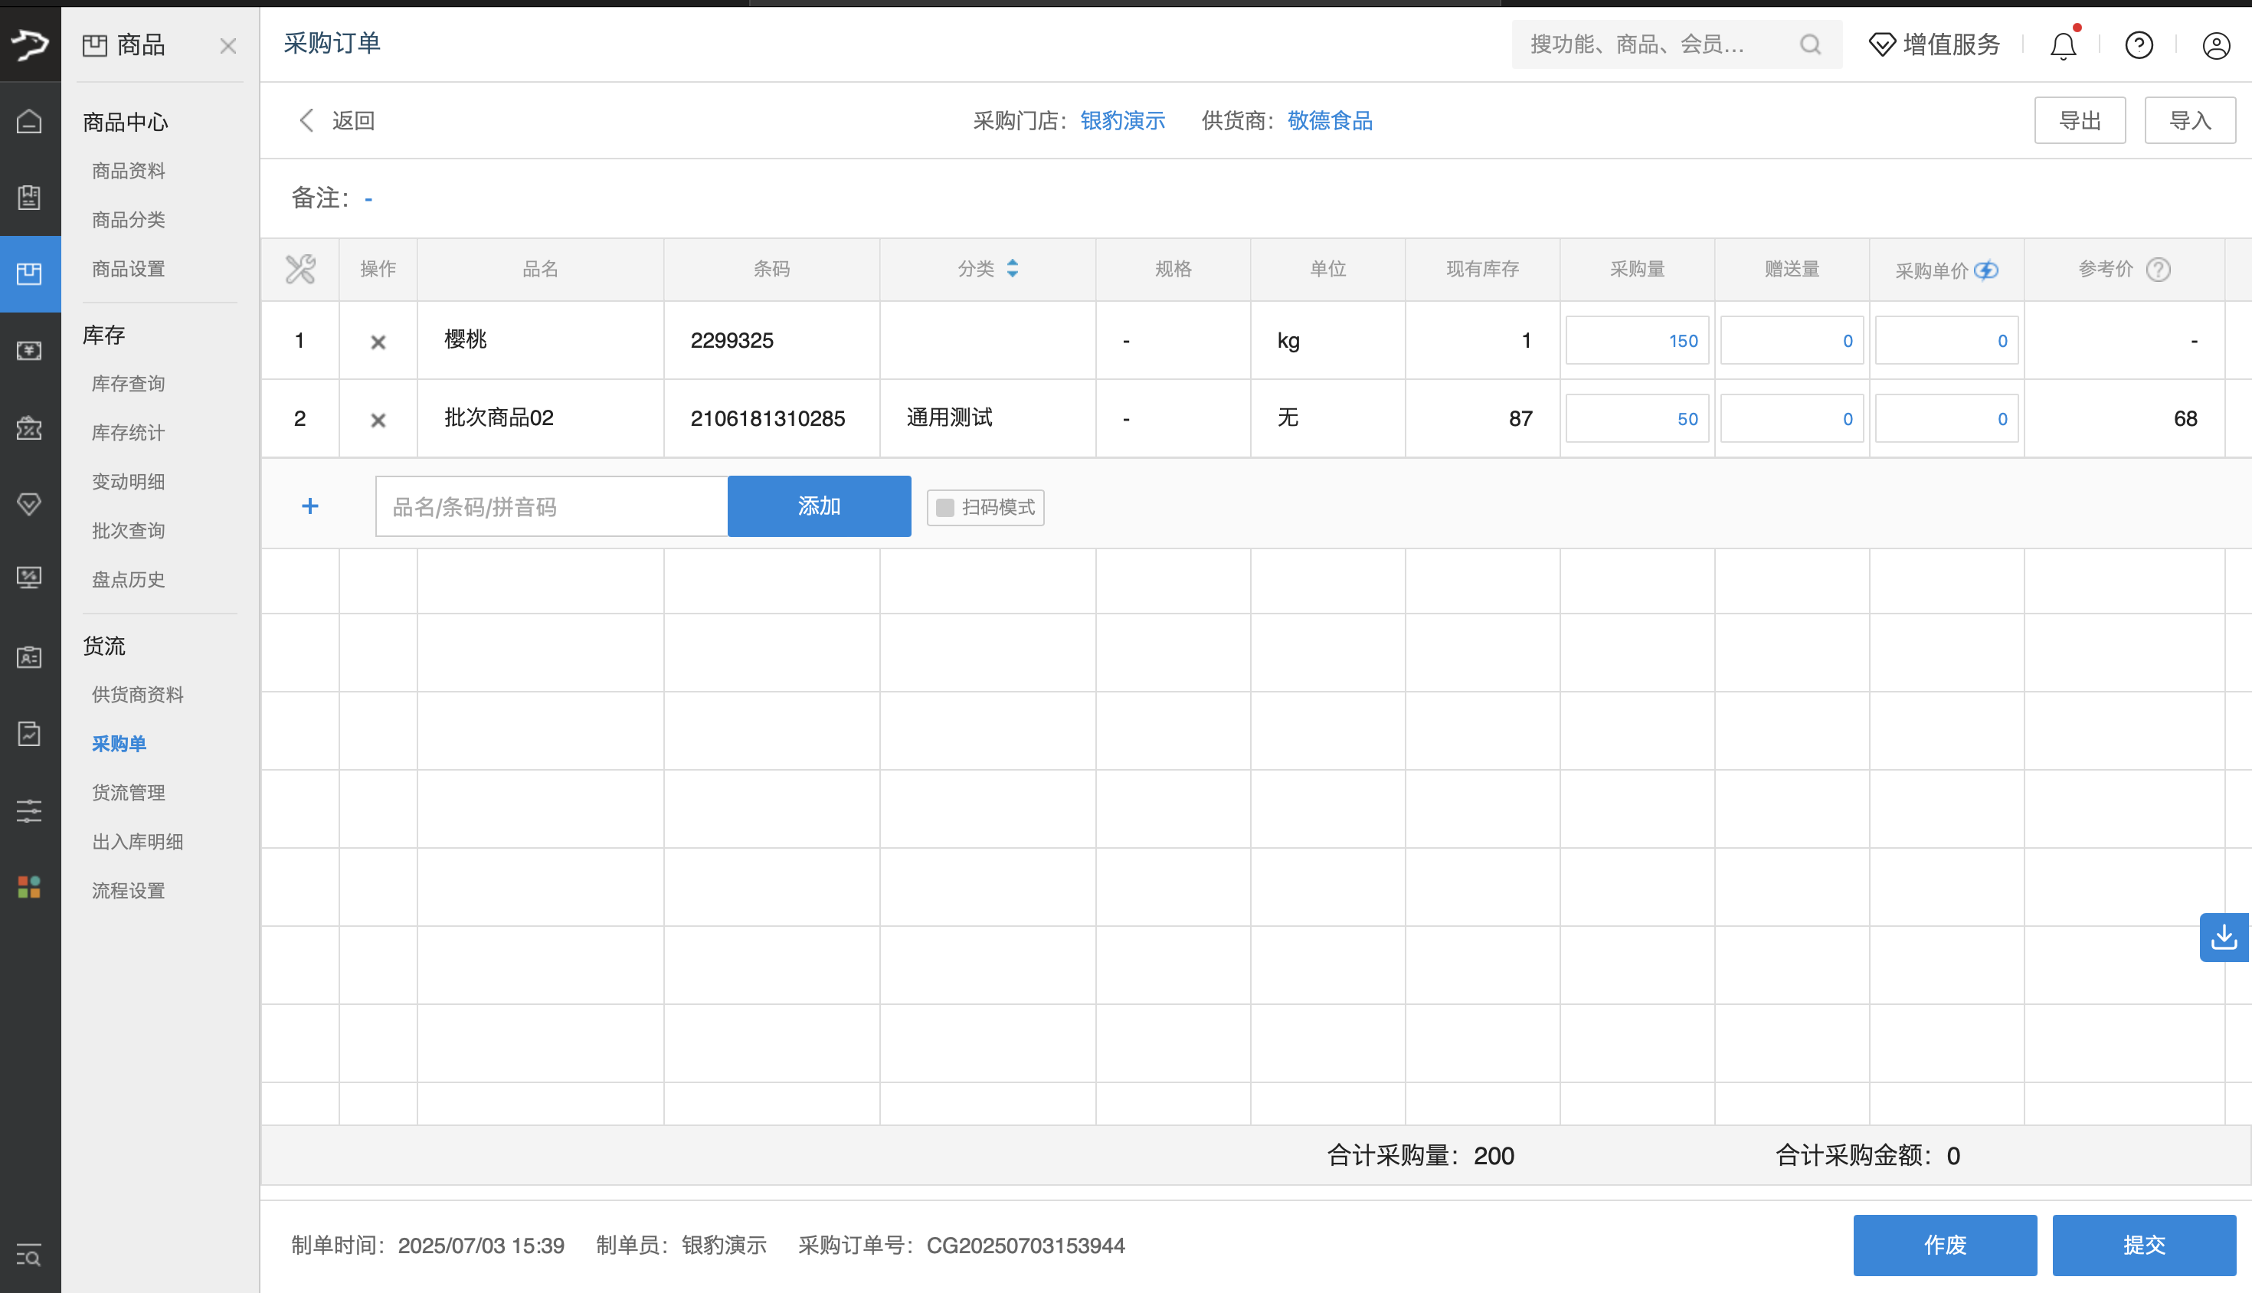Click the 品名/条码/拼音码 input field
This screenshot has height=1293, width=2252.
click(551, 506)
